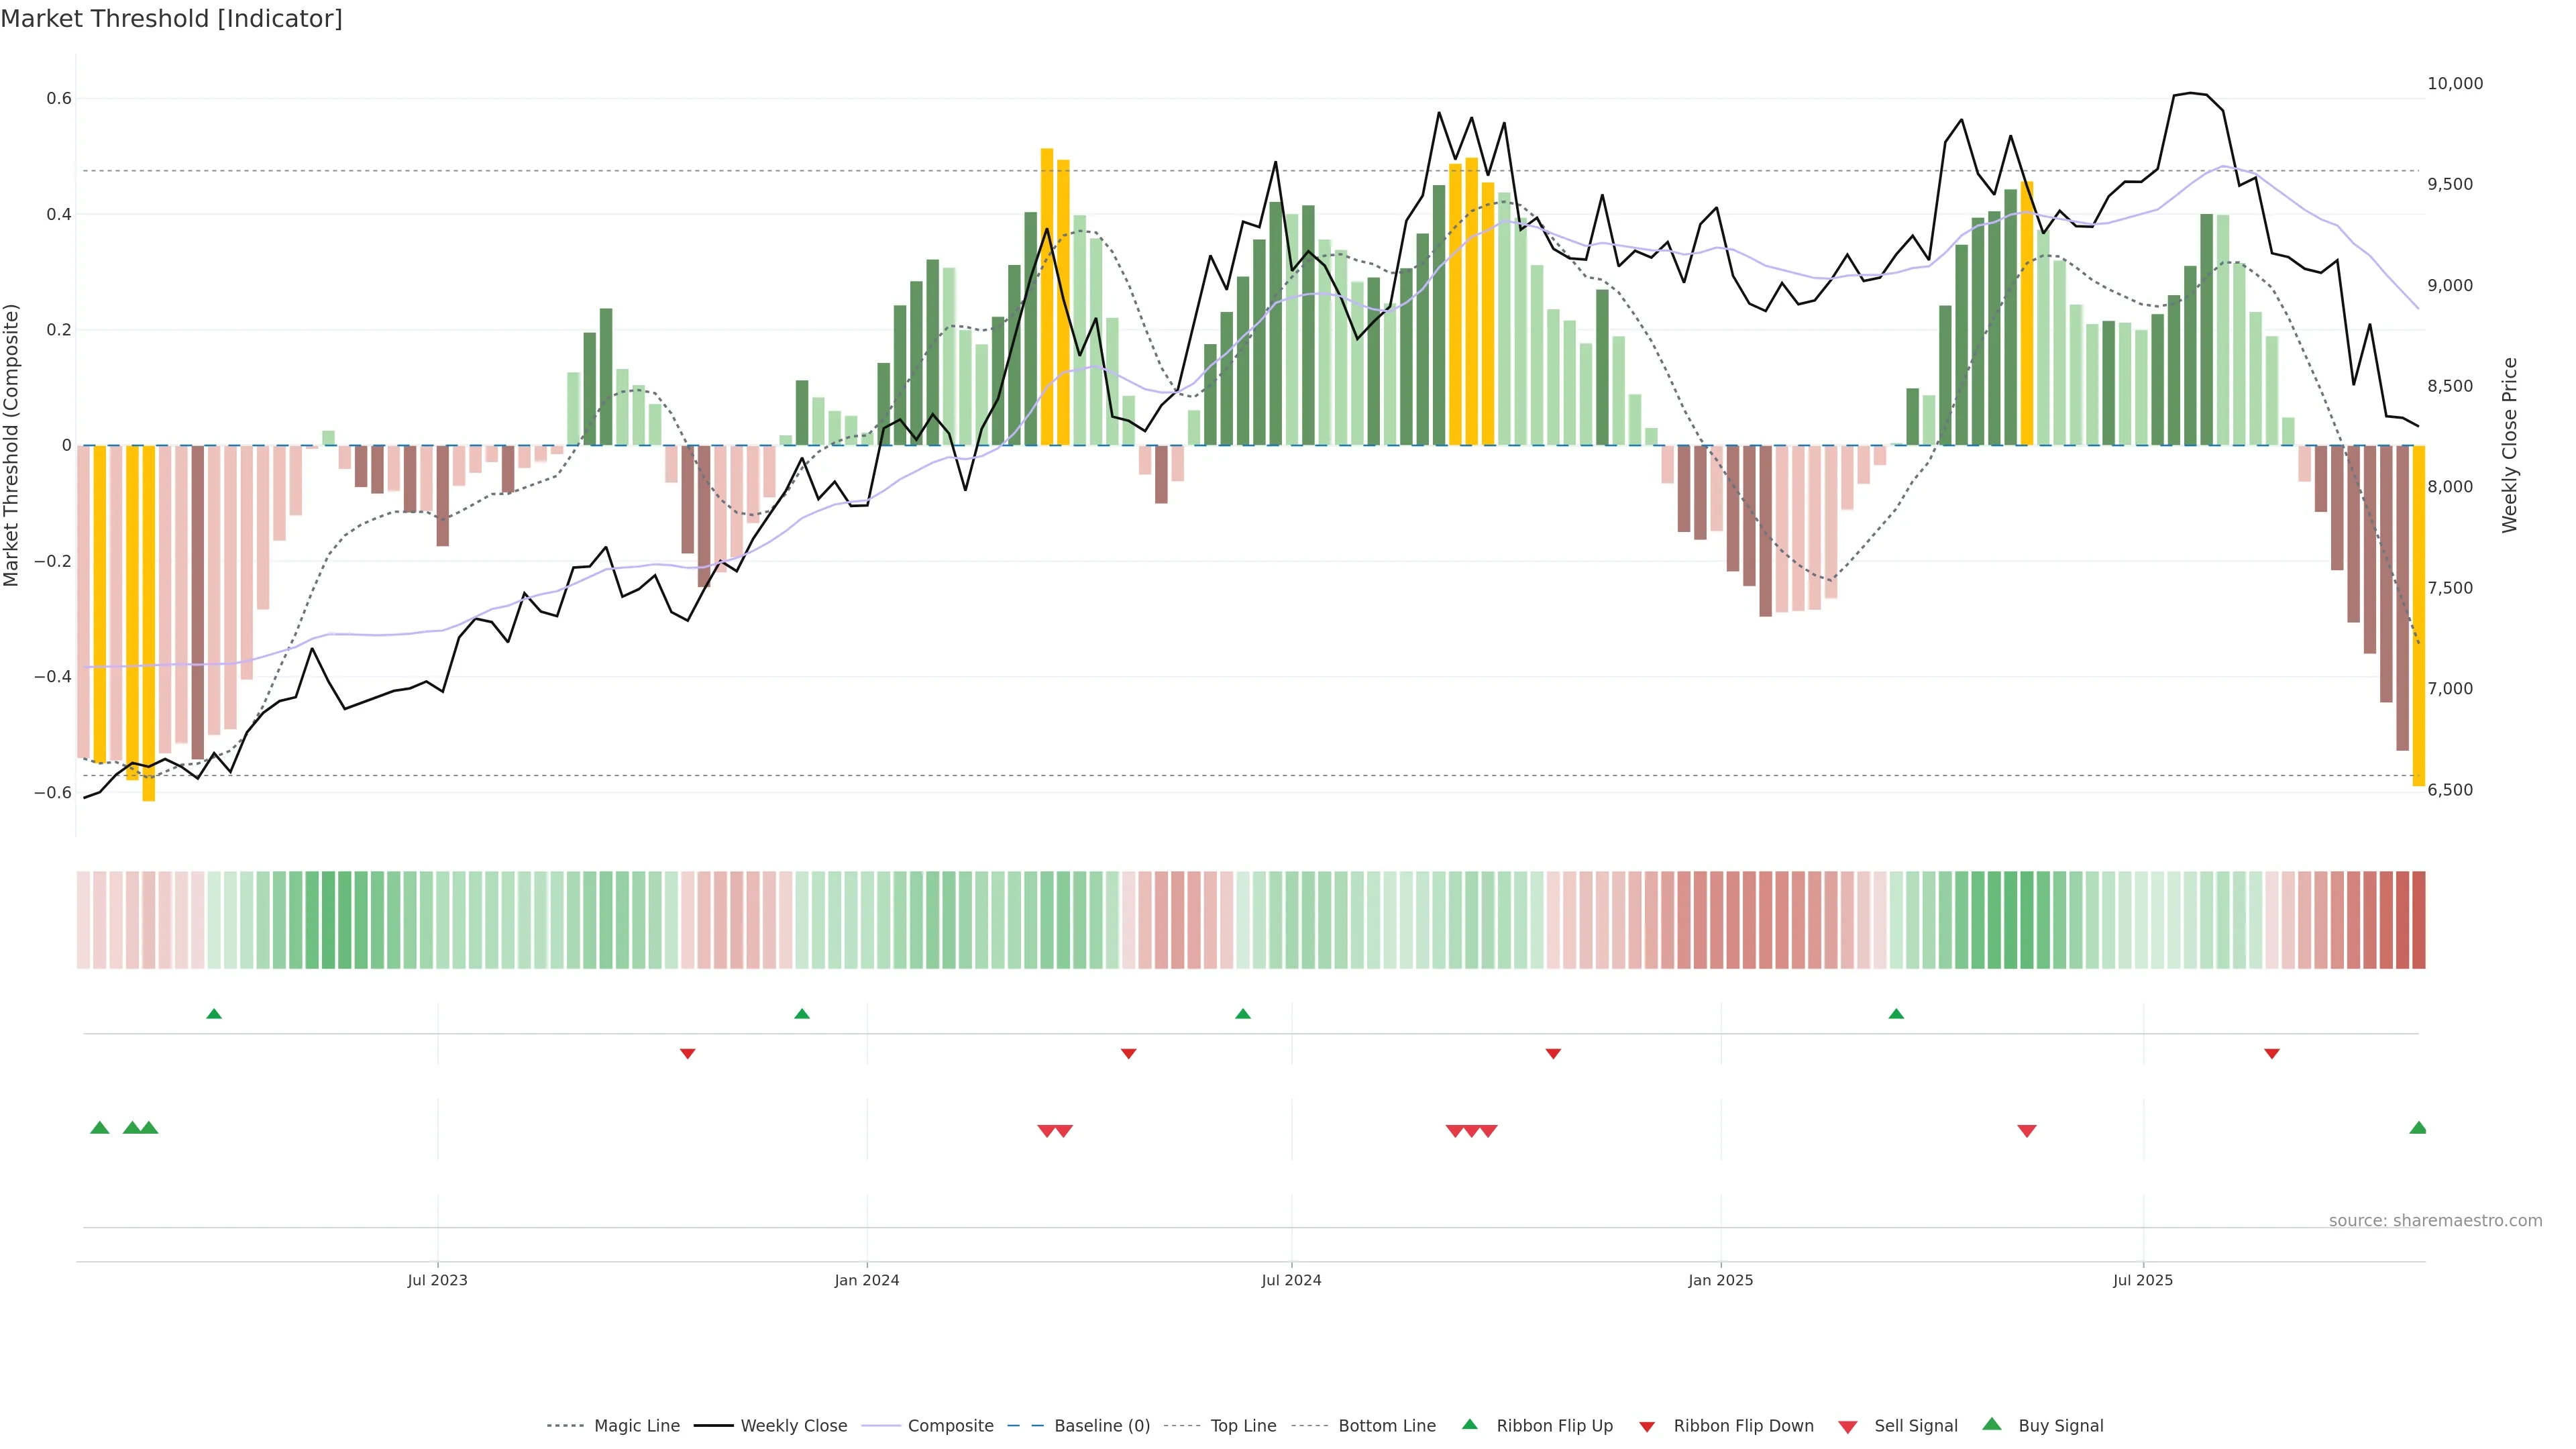Hide the Composite series via legend
This screenshot has width=2576, height=1449.
[x=950, y=1426]
